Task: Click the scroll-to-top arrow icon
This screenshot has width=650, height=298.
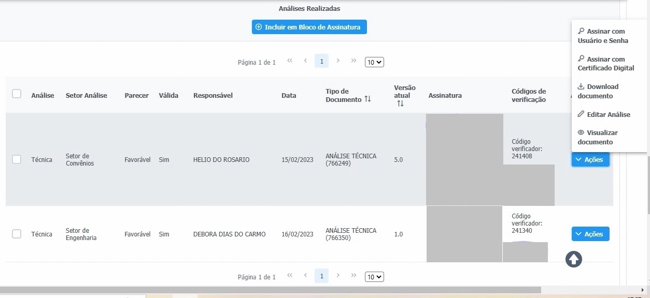Action: click(x=573, y=259)
